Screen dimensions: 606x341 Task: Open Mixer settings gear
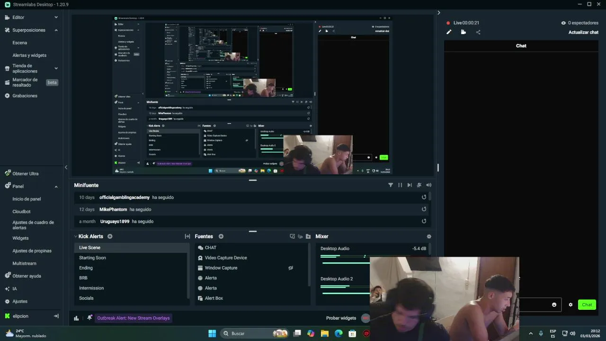[x=429, y=236]
